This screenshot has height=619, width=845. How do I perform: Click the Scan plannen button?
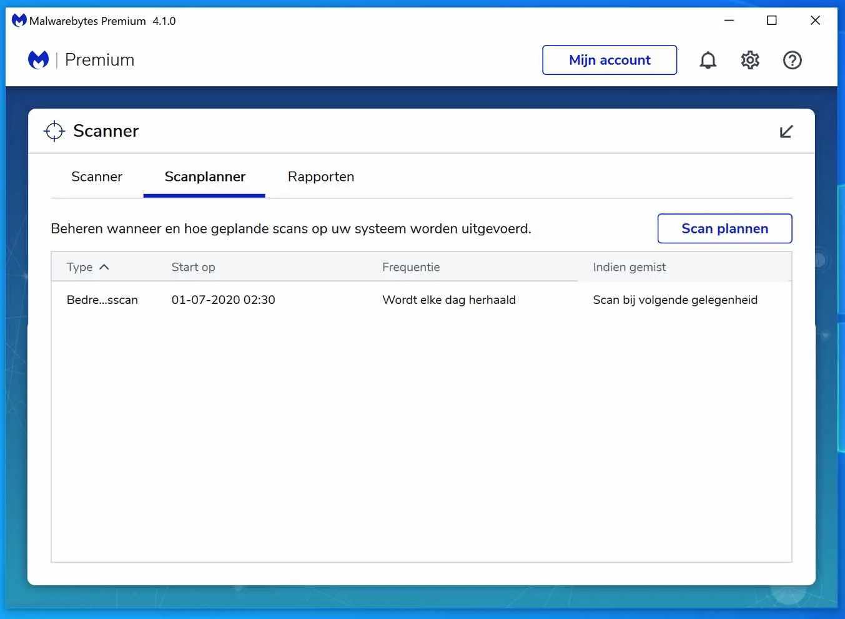pyautogui.click(x=724, y=228)
